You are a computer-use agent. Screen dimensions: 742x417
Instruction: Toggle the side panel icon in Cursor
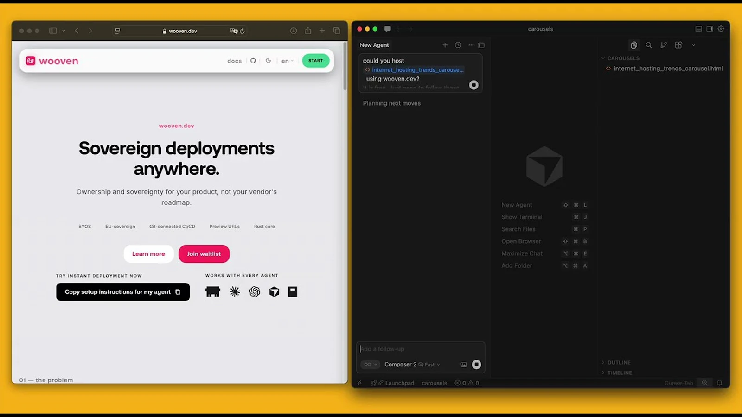710,29
